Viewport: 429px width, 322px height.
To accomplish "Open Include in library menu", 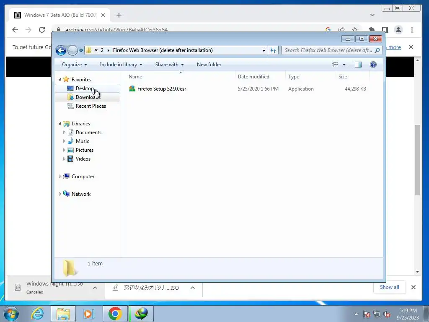I will [x=121, y=65].
